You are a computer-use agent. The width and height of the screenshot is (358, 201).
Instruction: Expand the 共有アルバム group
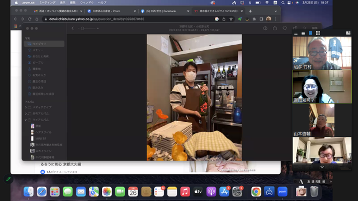click(x=26, y=113)
